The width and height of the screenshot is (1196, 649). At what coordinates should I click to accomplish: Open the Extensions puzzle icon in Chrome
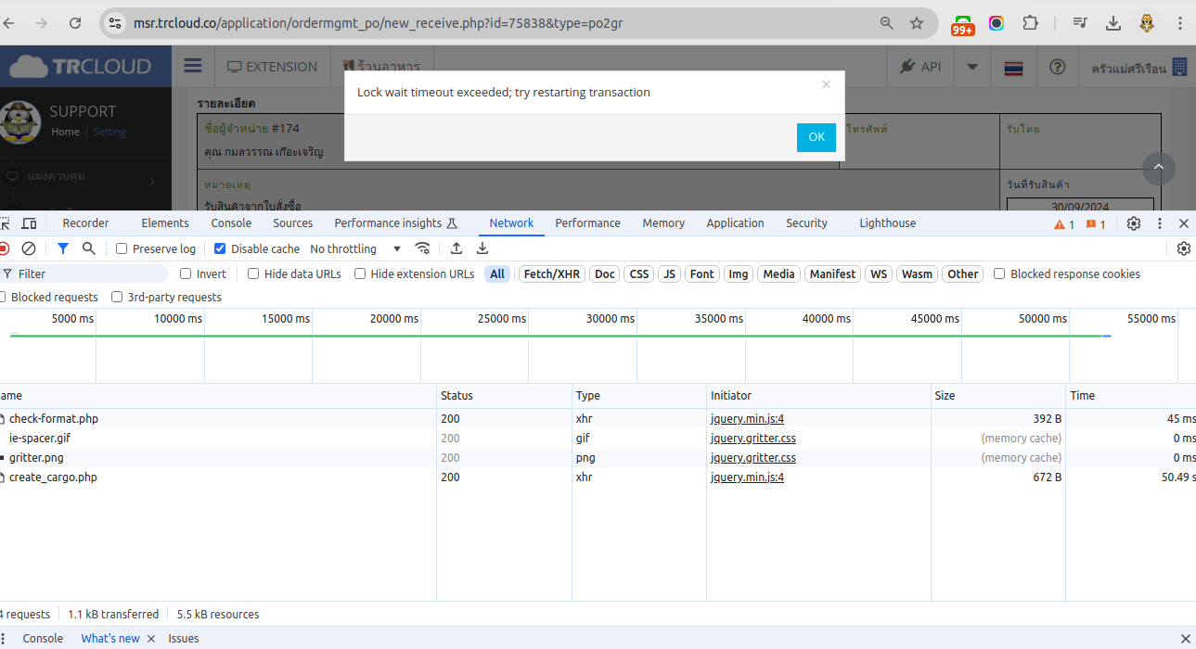pos(1030,23)
